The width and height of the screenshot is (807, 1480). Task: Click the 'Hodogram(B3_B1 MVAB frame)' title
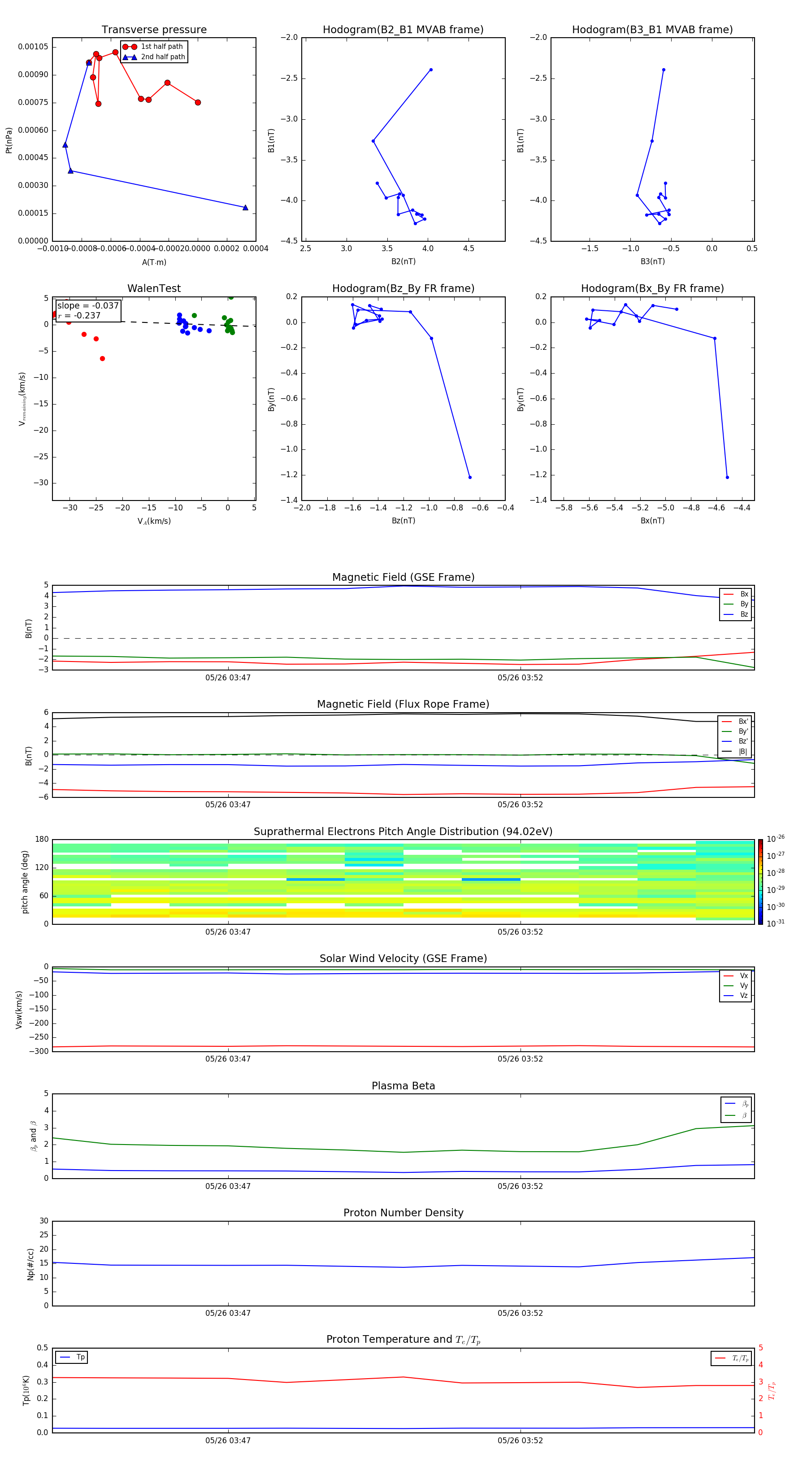pos(652,30)
